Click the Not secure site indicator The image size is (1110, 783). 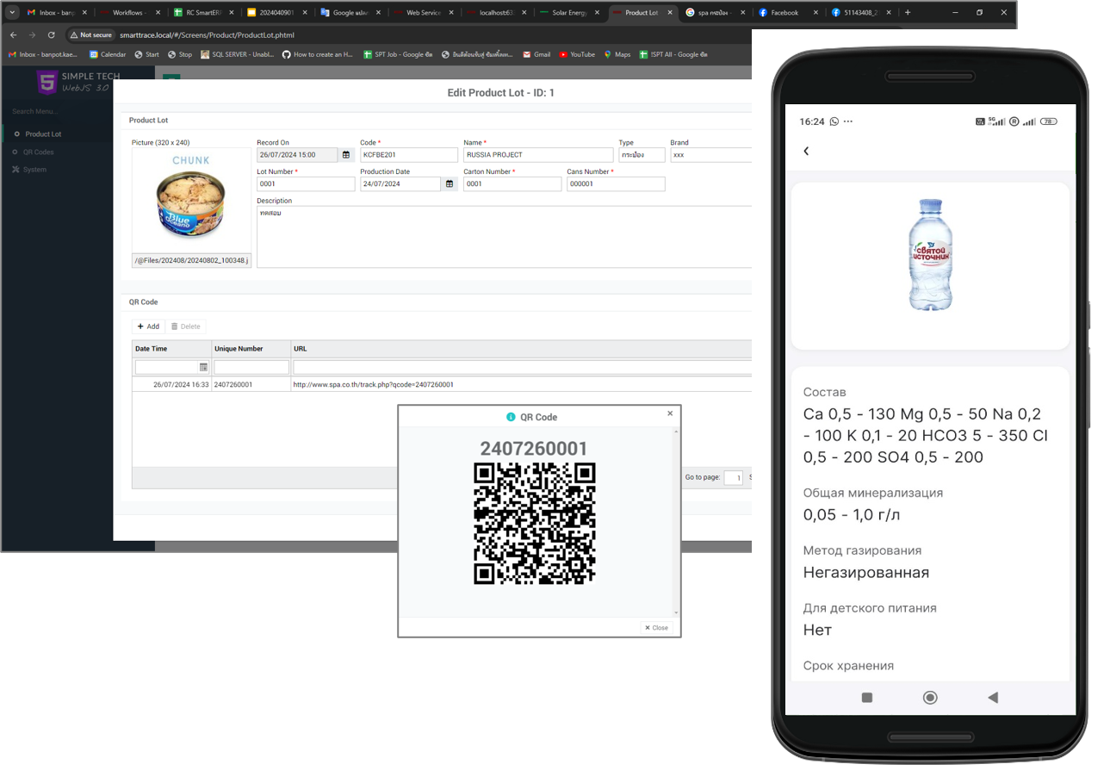[x=91, y=35]
